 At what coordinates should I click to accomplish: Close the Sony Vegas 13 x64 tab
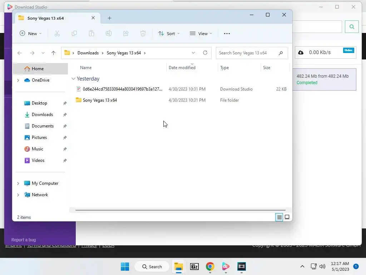click(x=93, y=18)
